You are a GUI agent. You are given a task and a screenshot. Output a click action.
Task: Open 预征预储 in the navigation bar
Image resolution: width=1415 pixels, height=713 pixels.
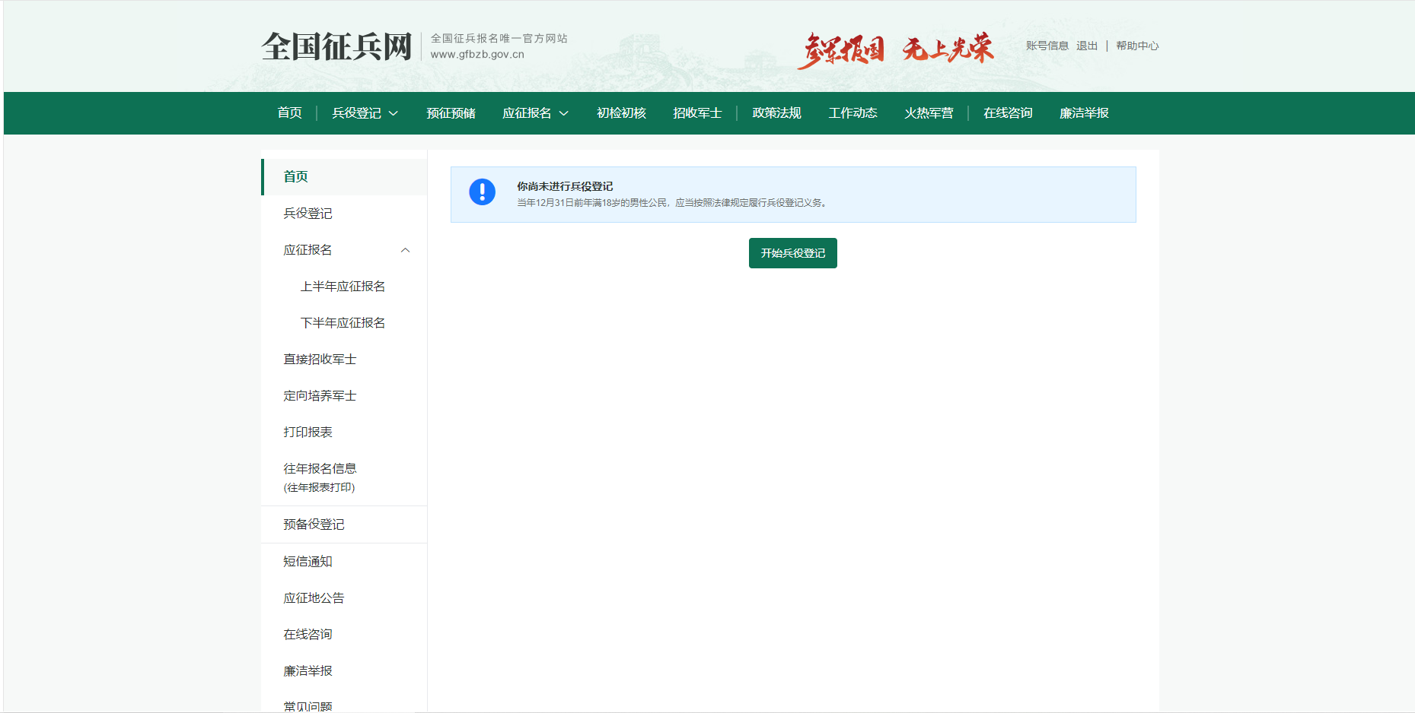(x=451, y=113)
